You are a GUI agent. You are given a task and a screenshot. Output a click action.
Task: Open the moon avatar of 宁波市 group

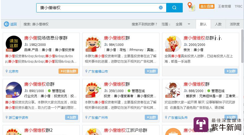point(14,90)
